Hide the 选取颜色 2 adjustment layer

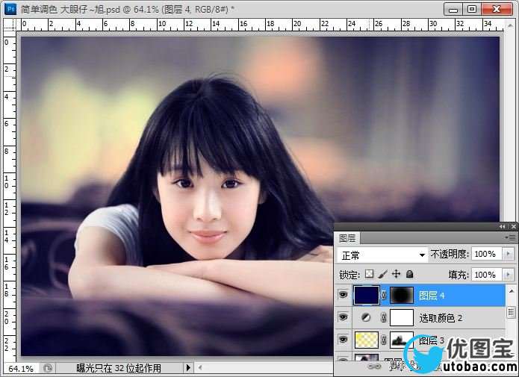[344, 317]
